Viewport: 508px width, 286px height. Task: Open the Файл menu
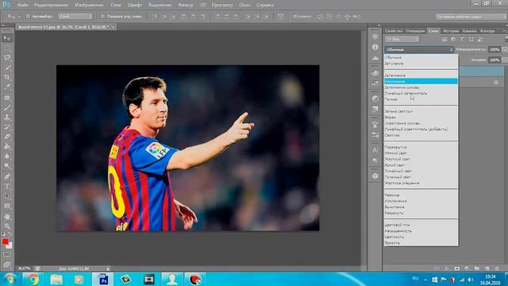coord(23,5)
